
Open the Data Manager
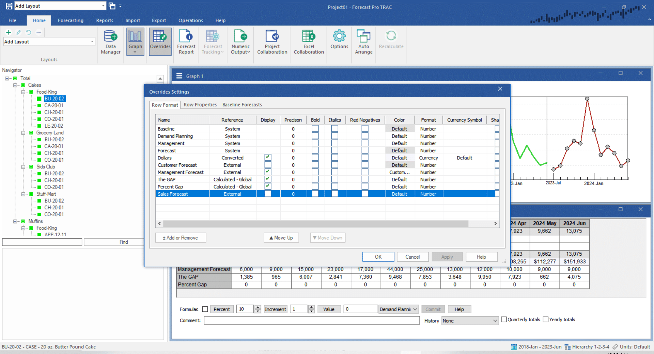click(110, 41)
